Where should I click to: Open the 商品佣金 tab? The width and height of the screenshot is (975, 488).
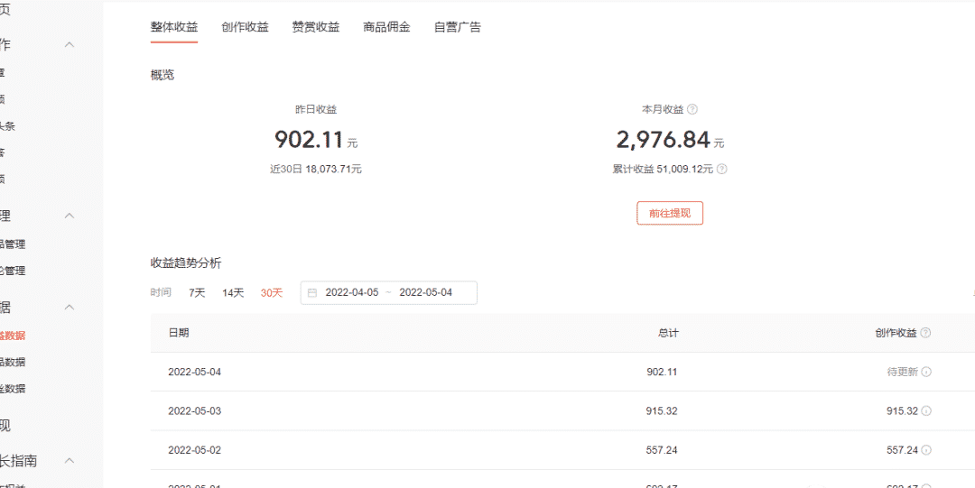(x=386, y=27)
